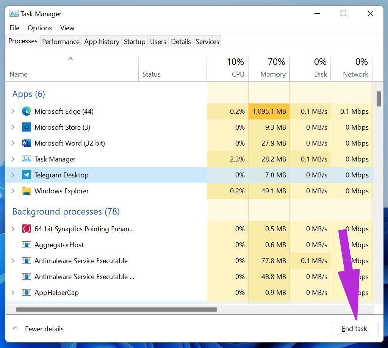Viewport: 388px width, 348px height.
Task: Click the 48.8 MB Antimalware Service icon
Action: click(x=26, y=276)
